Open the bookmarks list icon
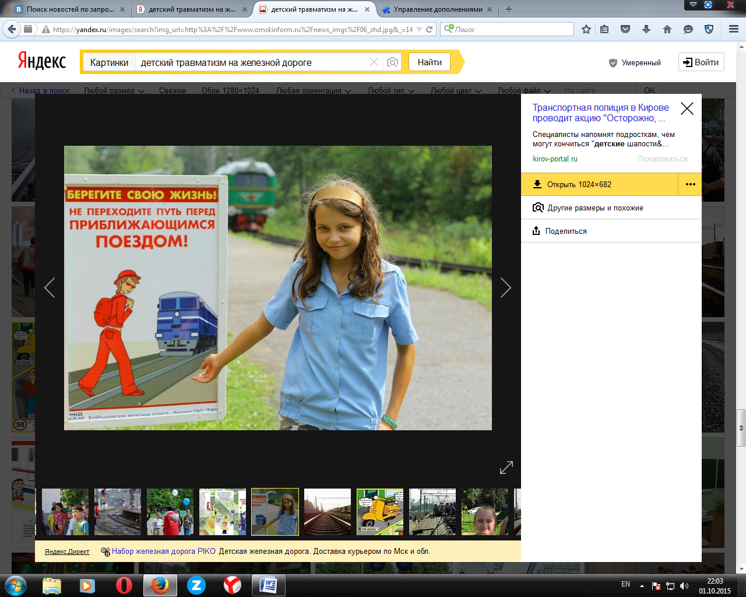746x597 pixels. click(x=605, y=29)
